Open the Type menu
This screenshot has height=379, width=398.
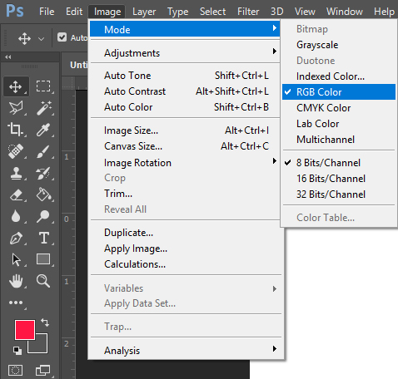pyautogui.click(x=177, y=12)
